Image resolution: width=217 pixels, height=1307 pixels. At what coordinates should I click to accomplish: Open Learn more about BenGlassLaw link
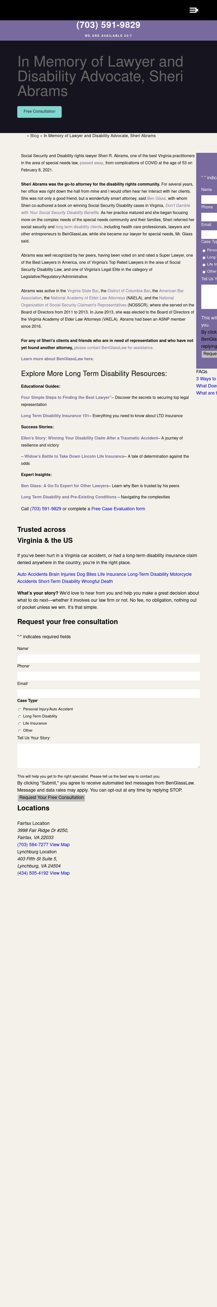click(57, 359)
